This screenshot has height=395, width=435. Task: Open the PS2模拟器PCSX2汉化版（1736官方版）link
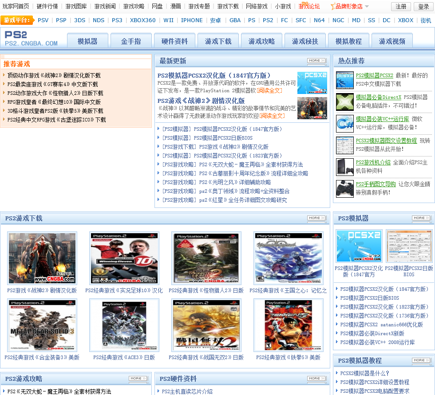(384, 316)
